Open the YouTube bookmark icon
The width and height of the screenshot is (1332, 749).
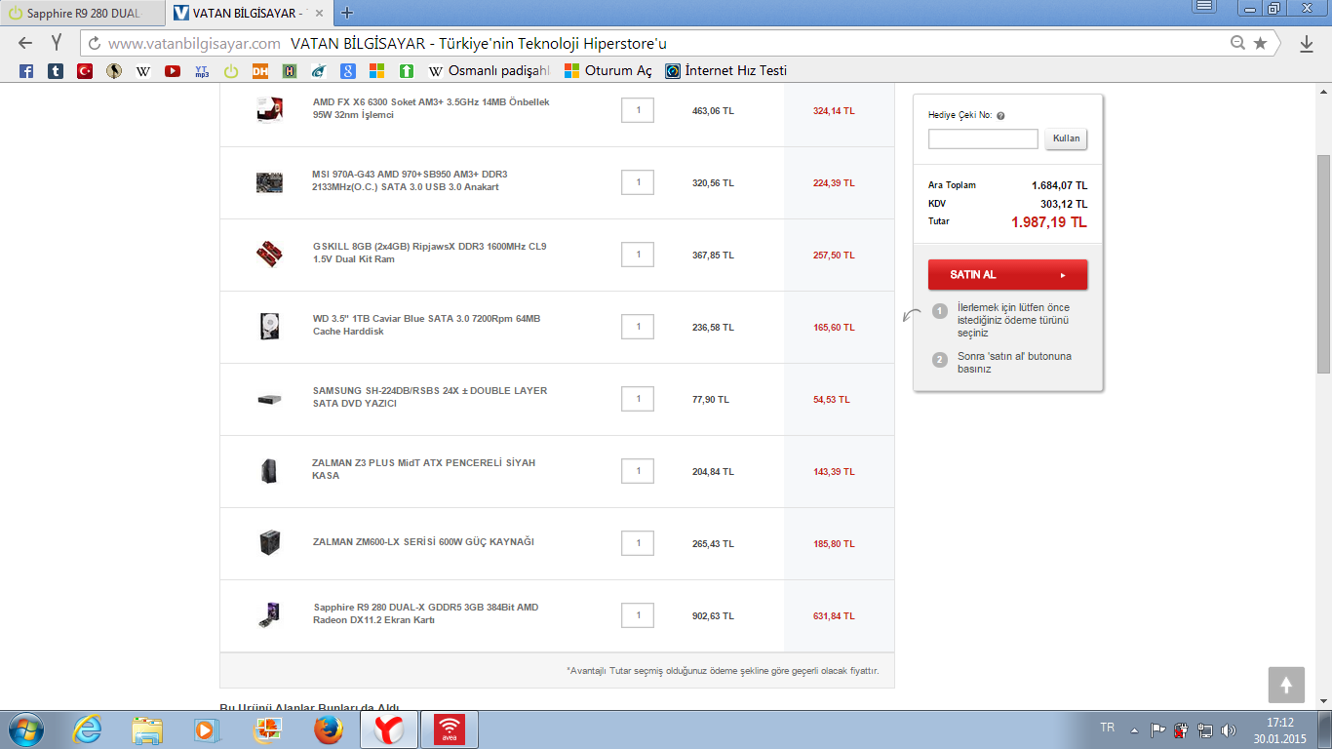(x=173, y=71)
